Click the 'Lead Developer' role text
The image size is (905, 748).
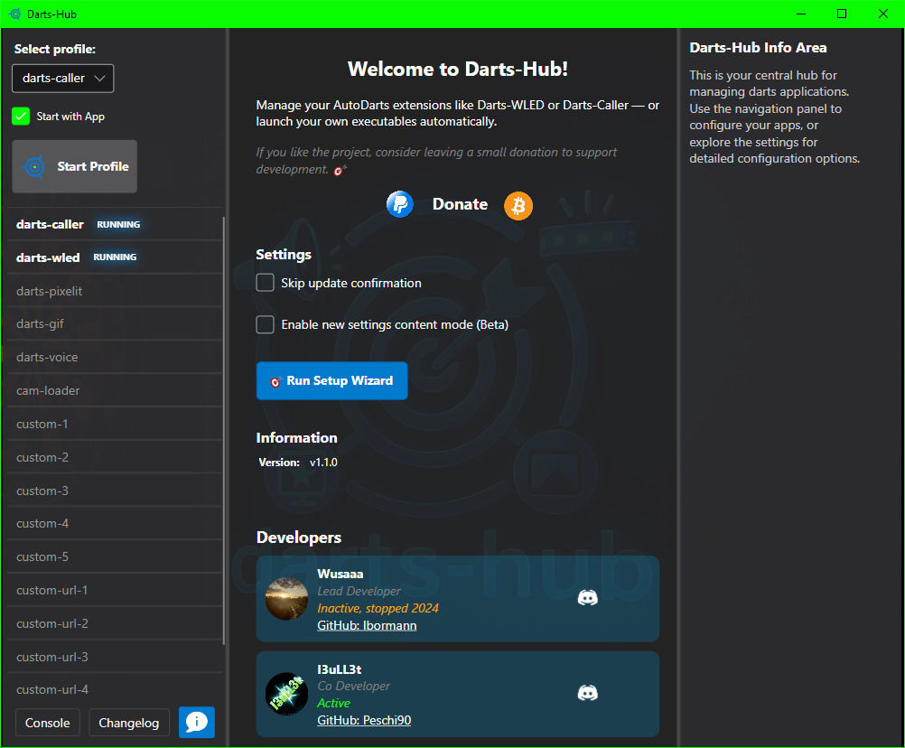point(359,591)
